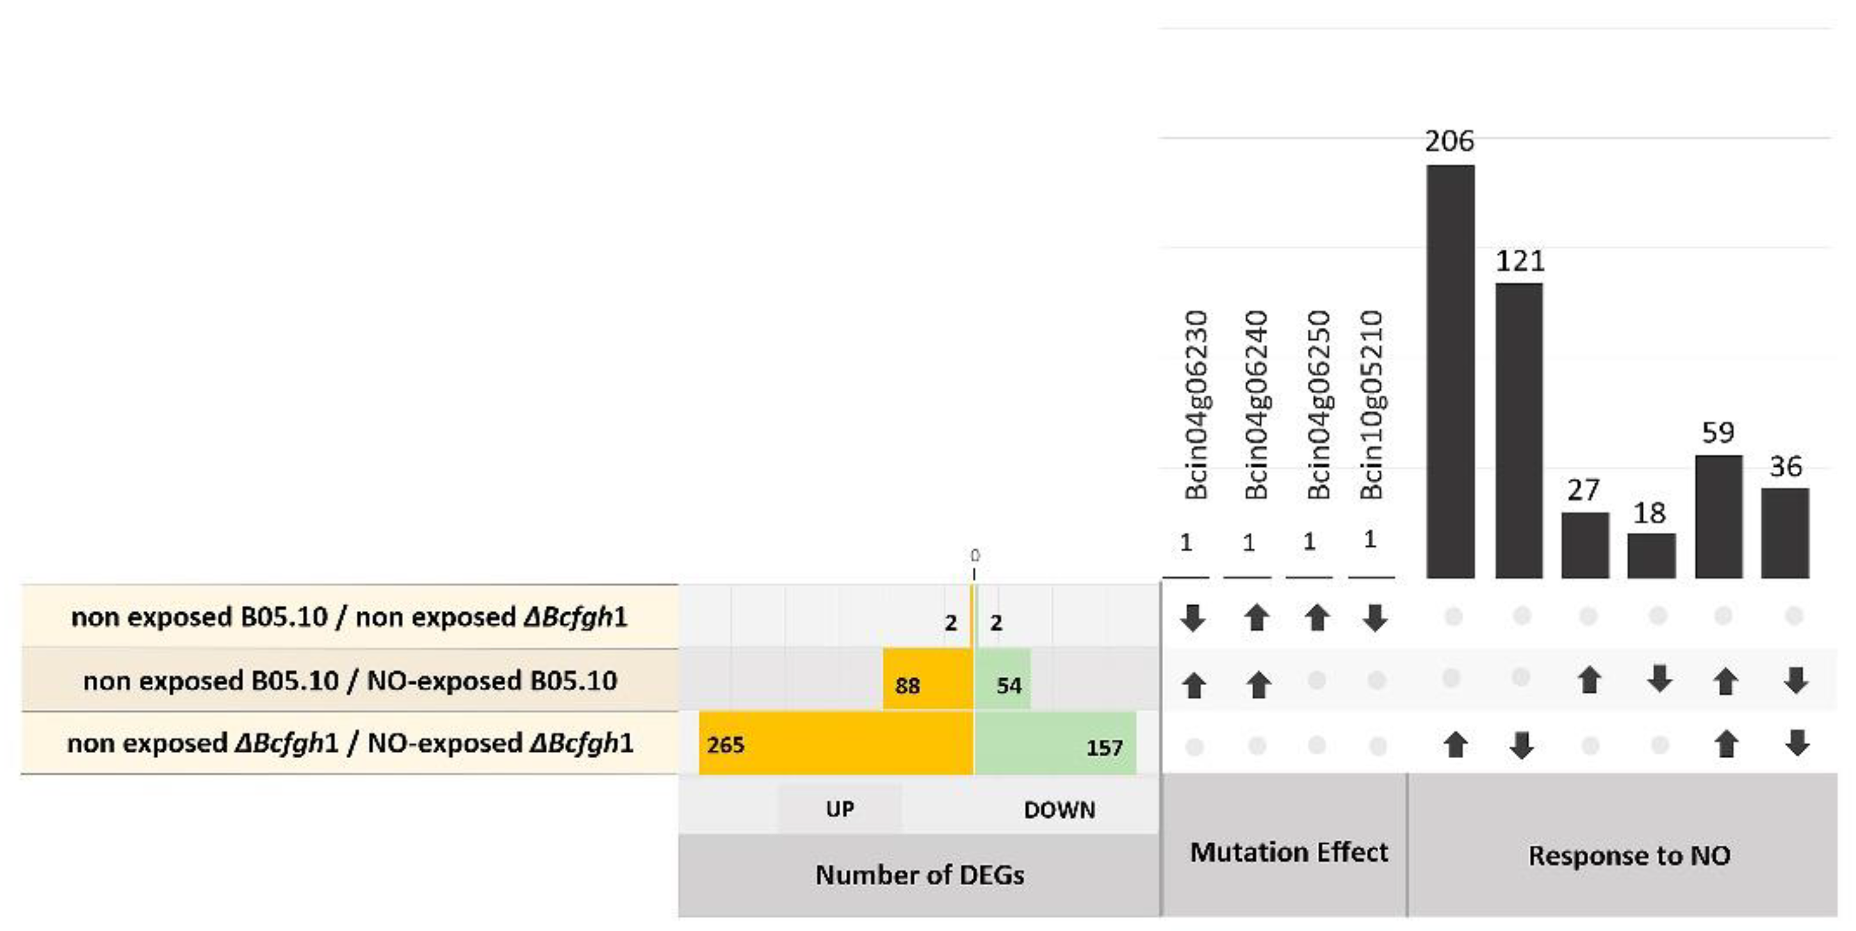
Task: Click the up arrow beneath Bcin04g06250
Action: (x=1317, y=619)
